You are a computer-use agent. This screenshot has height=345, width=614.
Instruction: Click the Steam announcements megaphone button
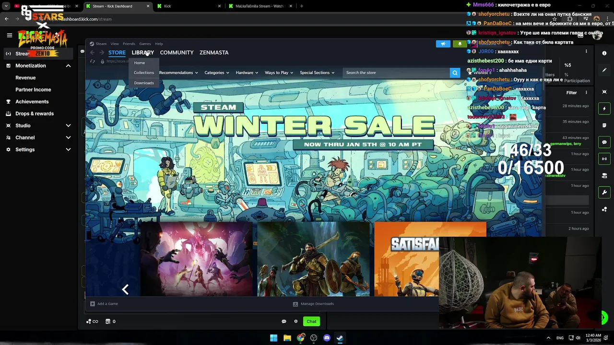[x=443, y=44]
